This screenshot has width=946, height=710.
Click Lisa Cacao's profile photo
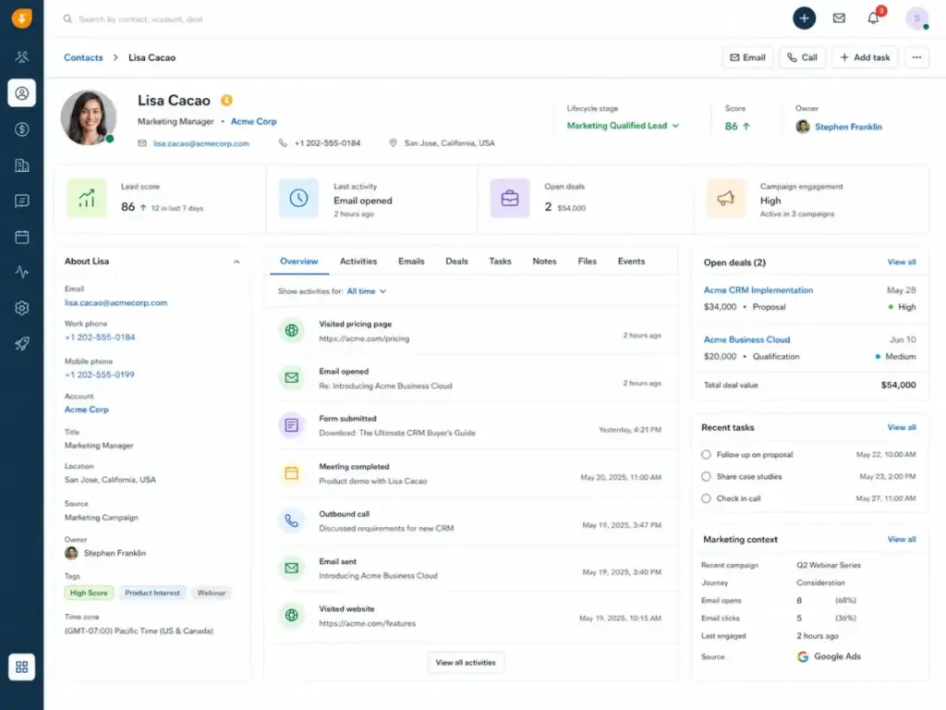point(88,117)
